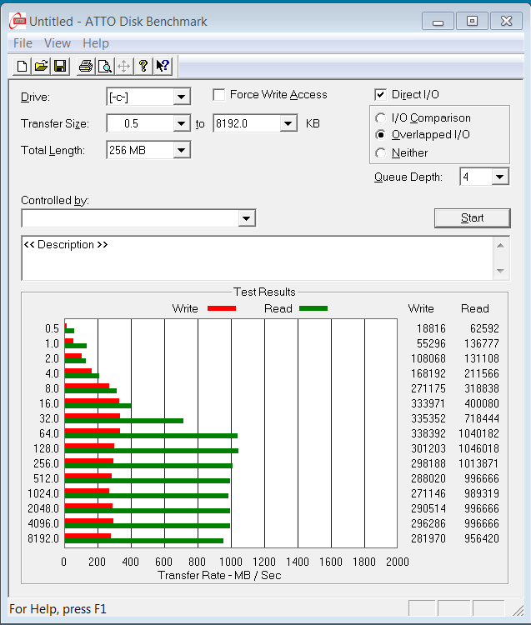Image resolution: width=531 pixels, height=625 pixels.
Task: Close the ATTO Disk Benchmark window
Action: point(506,21)
